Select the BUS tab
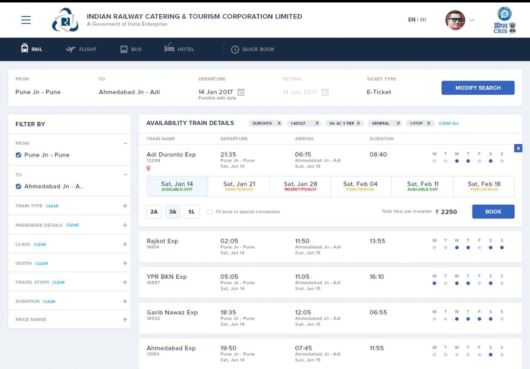Viewport: 530px width, 369px height. 131,49
